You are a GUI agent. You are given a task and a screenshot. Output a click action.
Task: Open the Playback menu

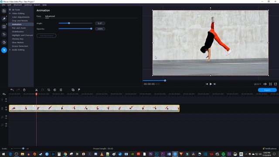18,5
